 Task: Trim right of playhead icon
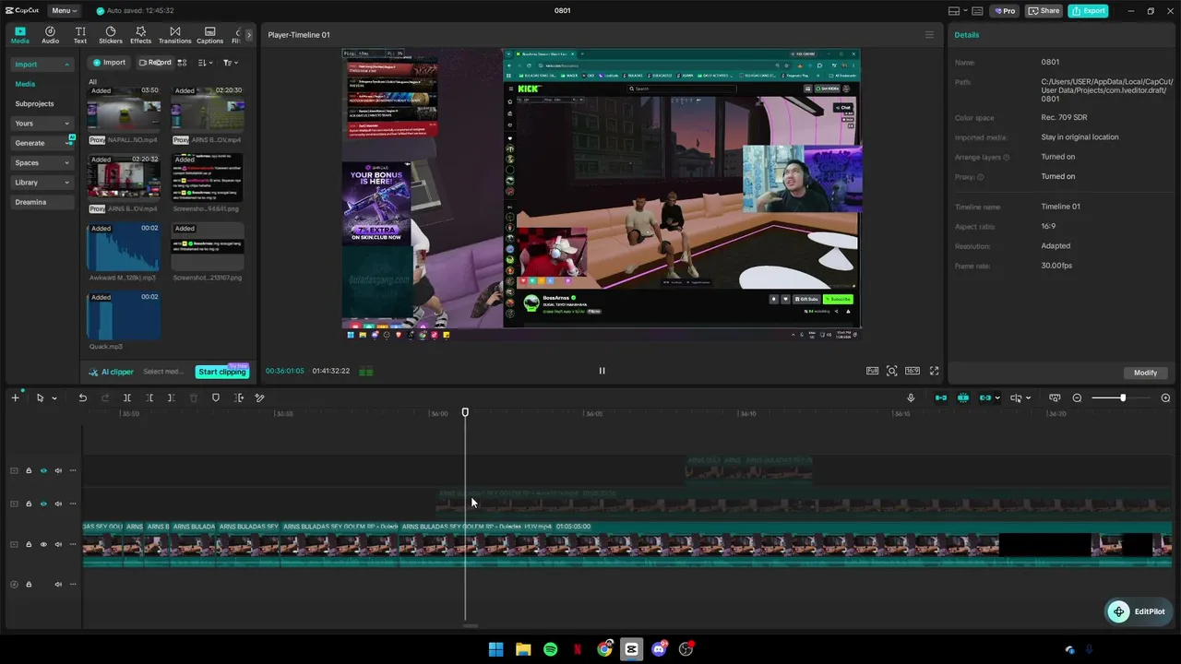pyautogui.click(x=172, y=397)
